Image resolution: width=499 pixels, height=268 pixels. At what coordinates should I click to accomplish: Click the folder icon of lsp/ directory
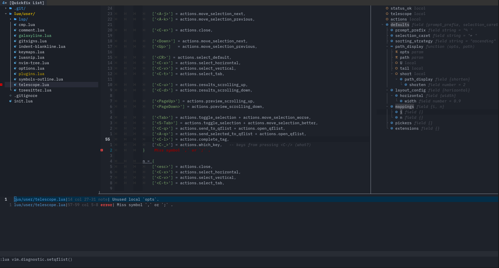pos(15,19)
